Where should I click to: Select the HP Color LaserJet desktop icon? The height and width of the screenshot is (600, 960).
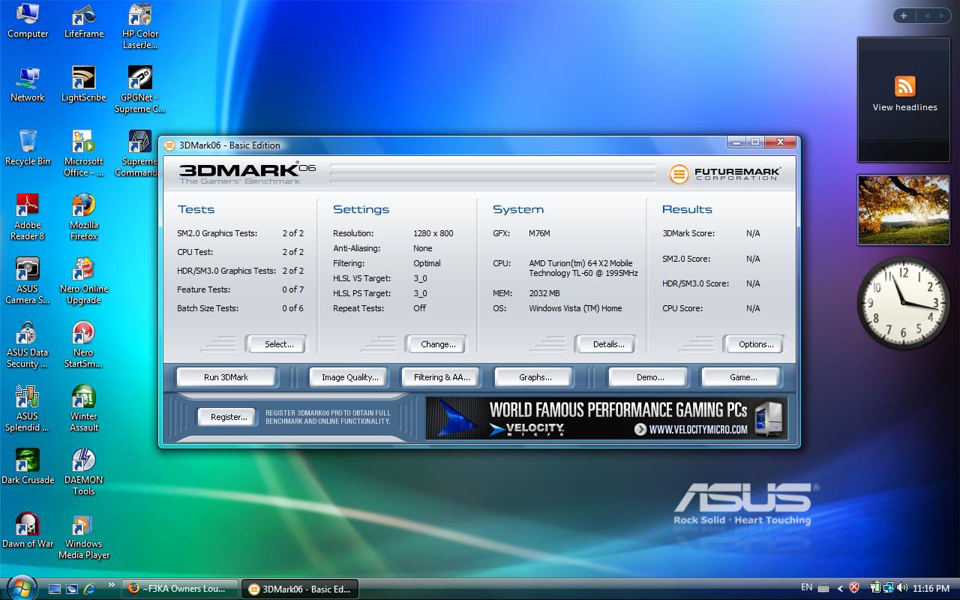coord(140,26)
